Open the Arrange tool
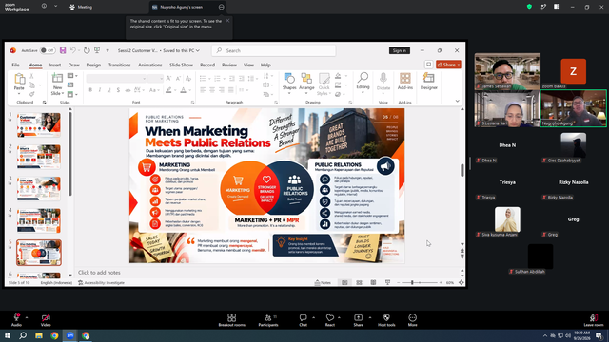Viewport: 609px width, 342px height. (306, 79)
